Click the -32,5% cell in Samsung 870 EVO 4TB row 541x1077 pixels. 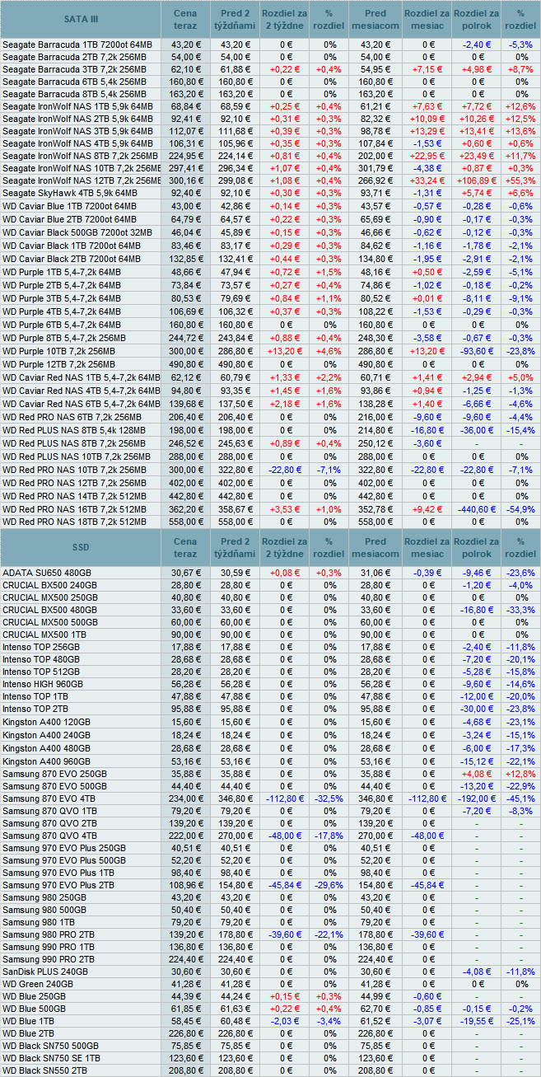[x=329, y=799]
